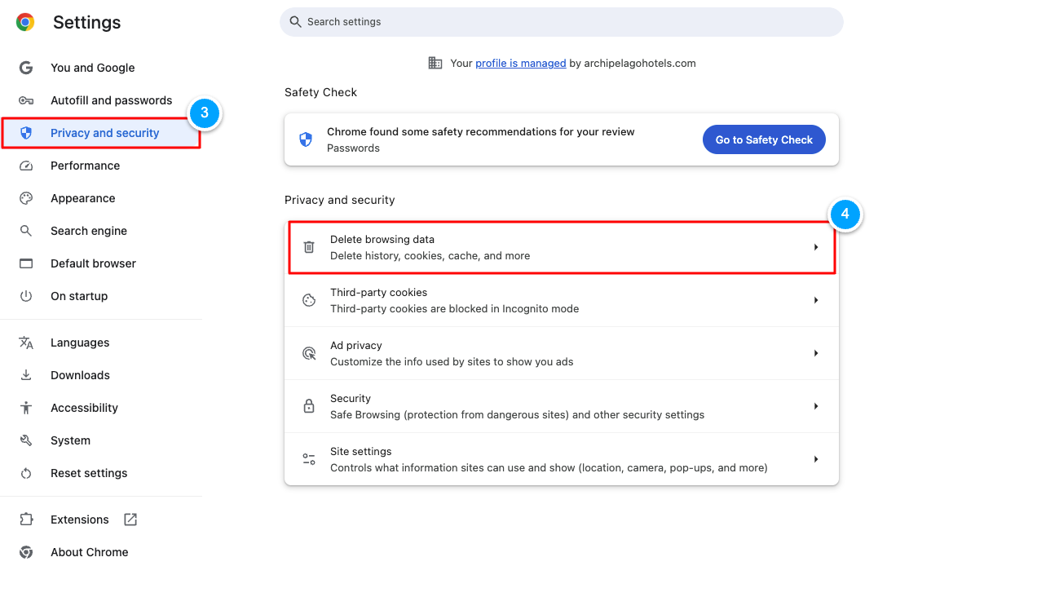Viewport: 1059px width, 597px height.
Task: Click the sliders icon in Site settings row
Action: 309,459
